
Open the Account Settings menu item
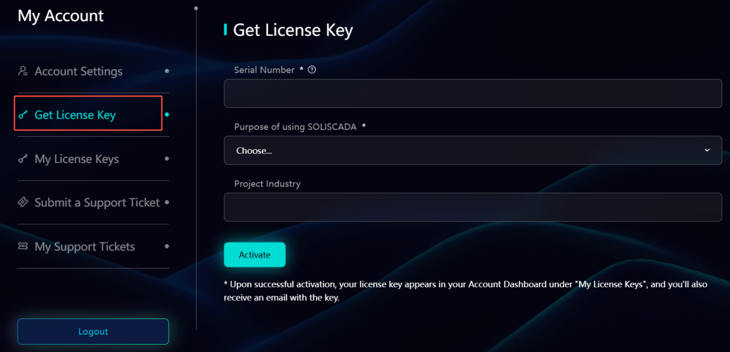point(78,72)
